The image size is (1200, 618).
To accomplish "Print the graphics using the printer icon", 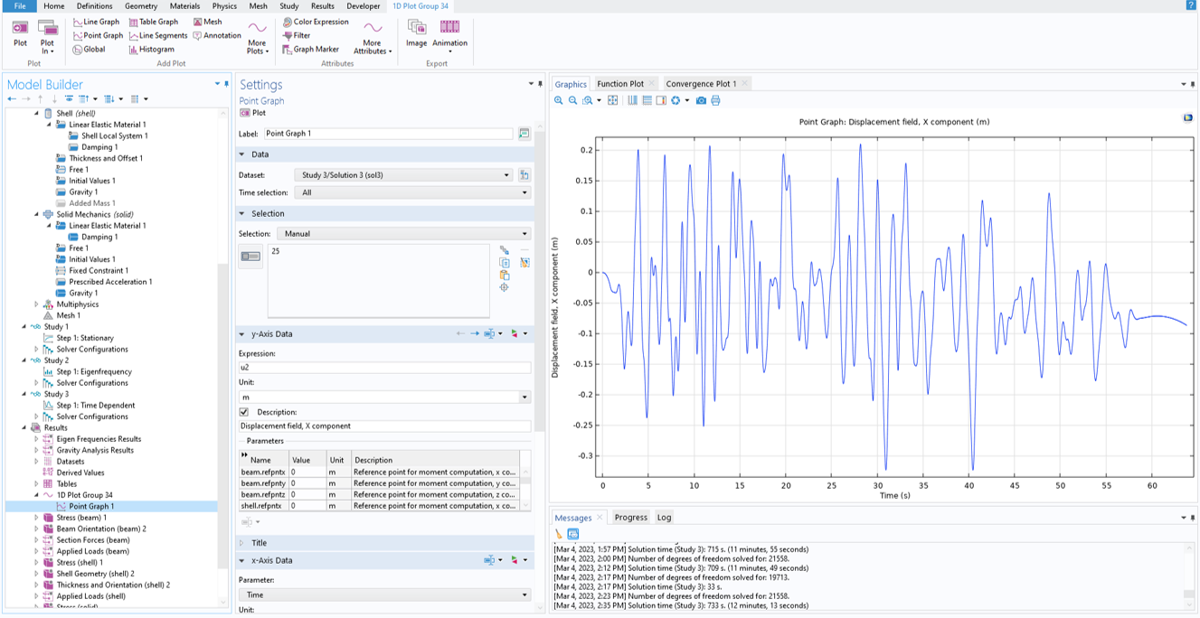I will (x=715, y=100).
